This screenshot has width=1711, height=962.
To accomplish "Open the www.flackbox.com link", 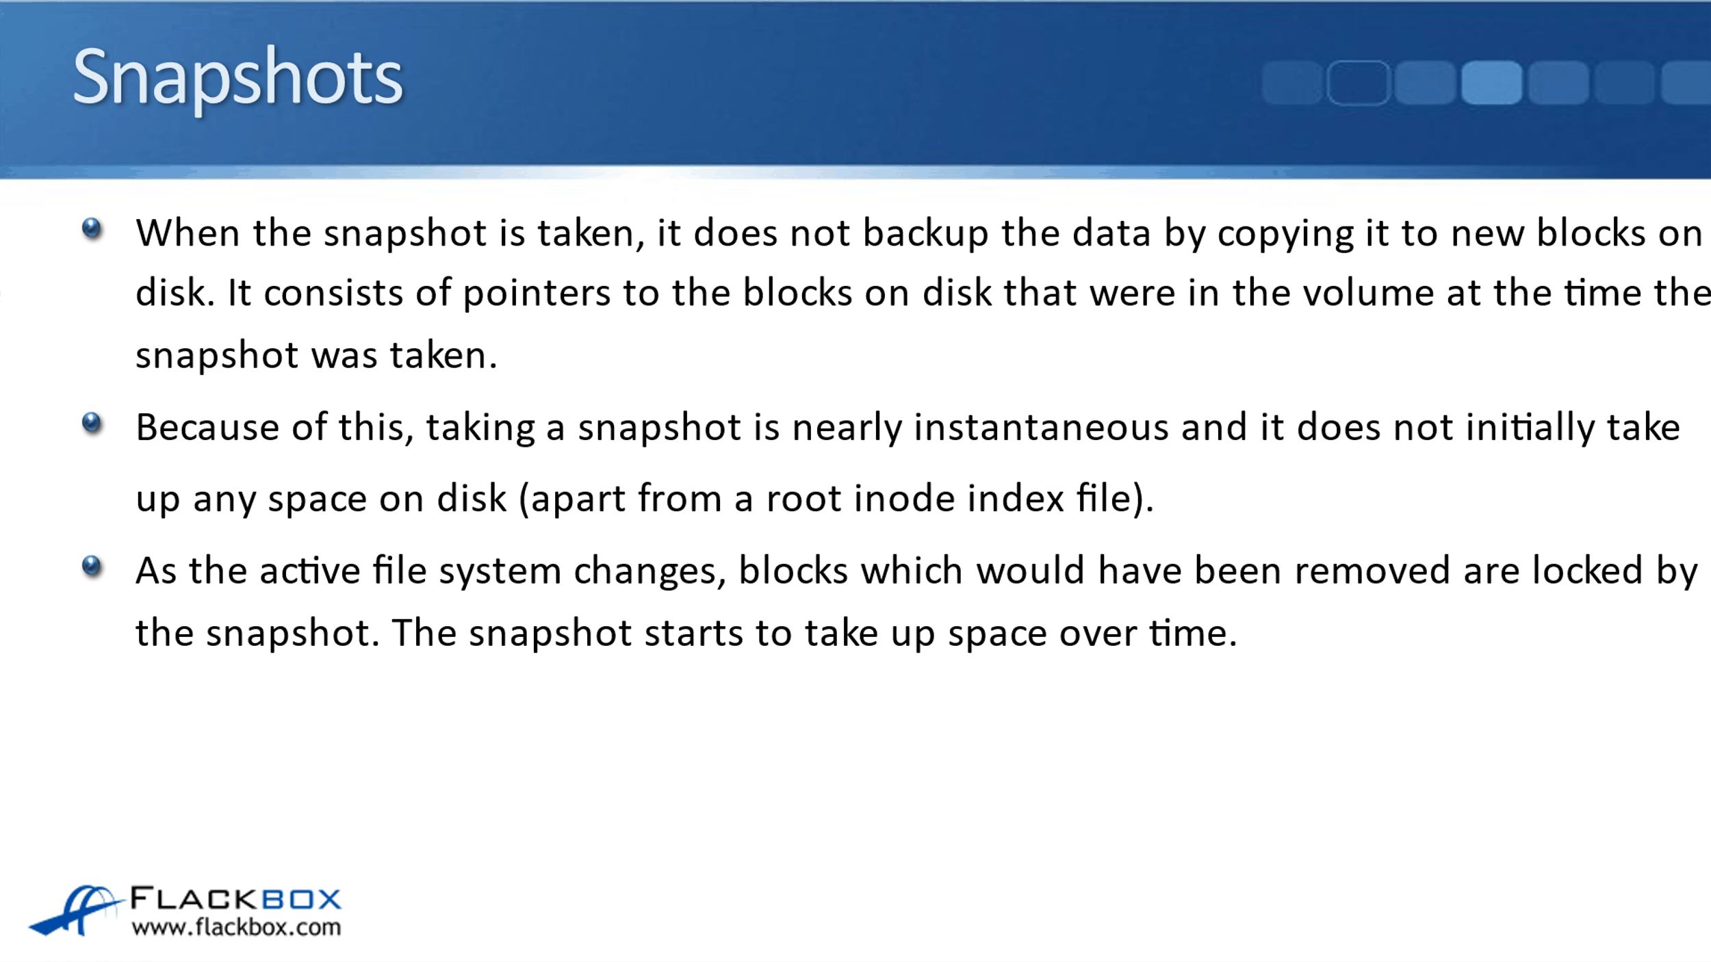I will pyautogui.click(x=236, y=928).
